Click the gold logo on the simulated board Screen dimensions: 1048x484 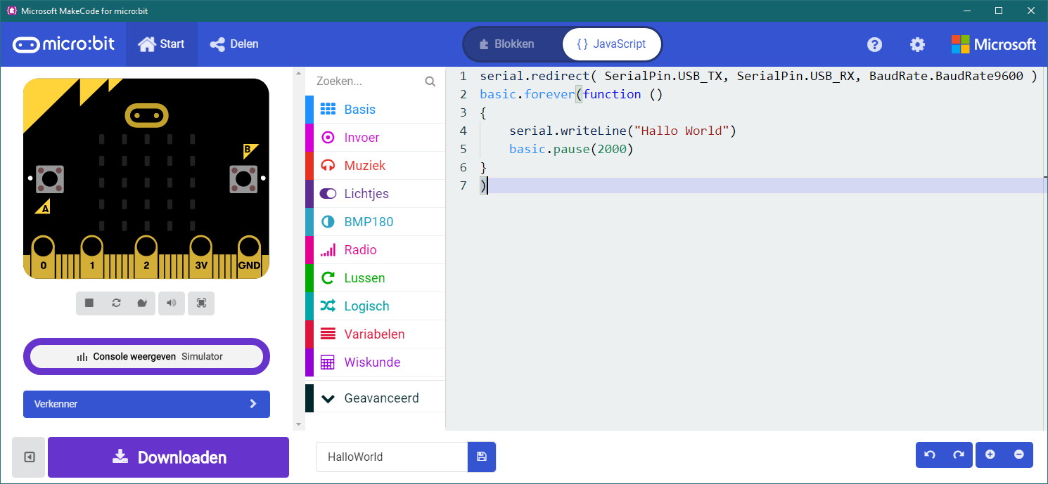[x=147, y=115]
